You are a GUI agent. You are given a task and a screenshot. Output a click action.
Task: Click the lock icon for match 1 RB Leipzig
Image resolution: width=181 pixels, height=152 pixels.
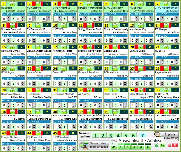13,4
